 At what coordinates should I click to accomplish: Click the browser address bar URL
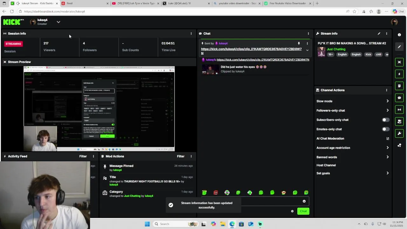(54, 11)
